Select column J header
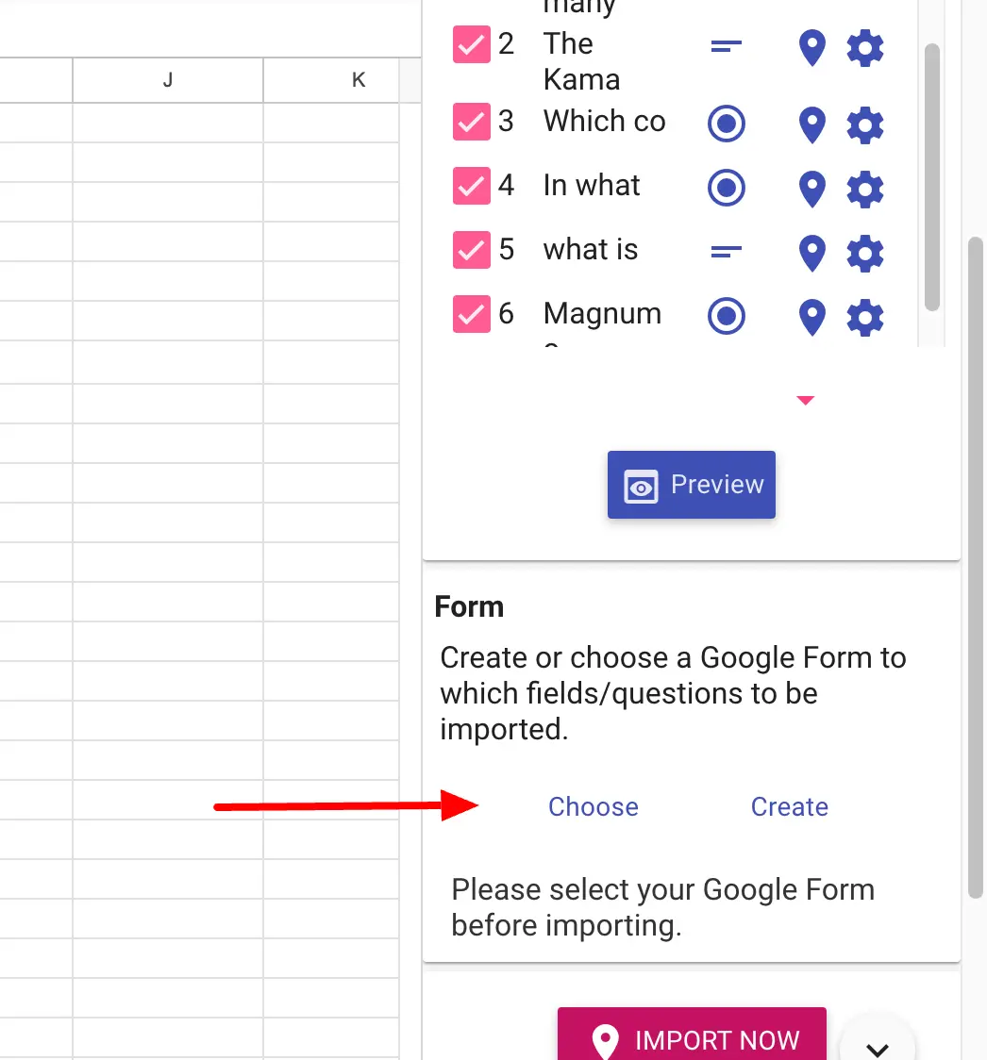The height and width of the screenshot is (1060, 987). click(x=168, y=80)
